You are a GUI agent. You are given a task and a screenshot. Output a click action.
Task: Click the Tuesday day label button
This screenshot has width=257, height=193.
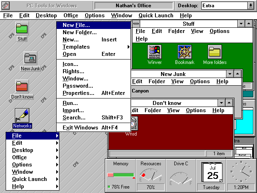tap(211, 187)
